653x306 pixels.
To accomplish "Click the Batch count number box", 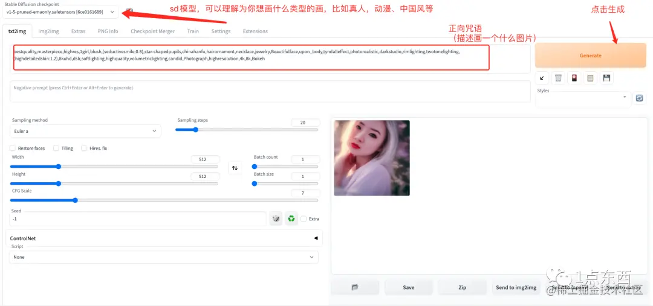I will click(x=305, y=159).
